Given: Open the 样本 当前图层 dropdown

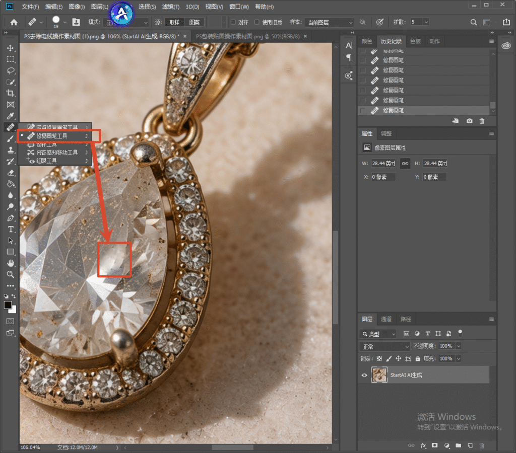Looking at the screenshot, I should coord(329,22).
